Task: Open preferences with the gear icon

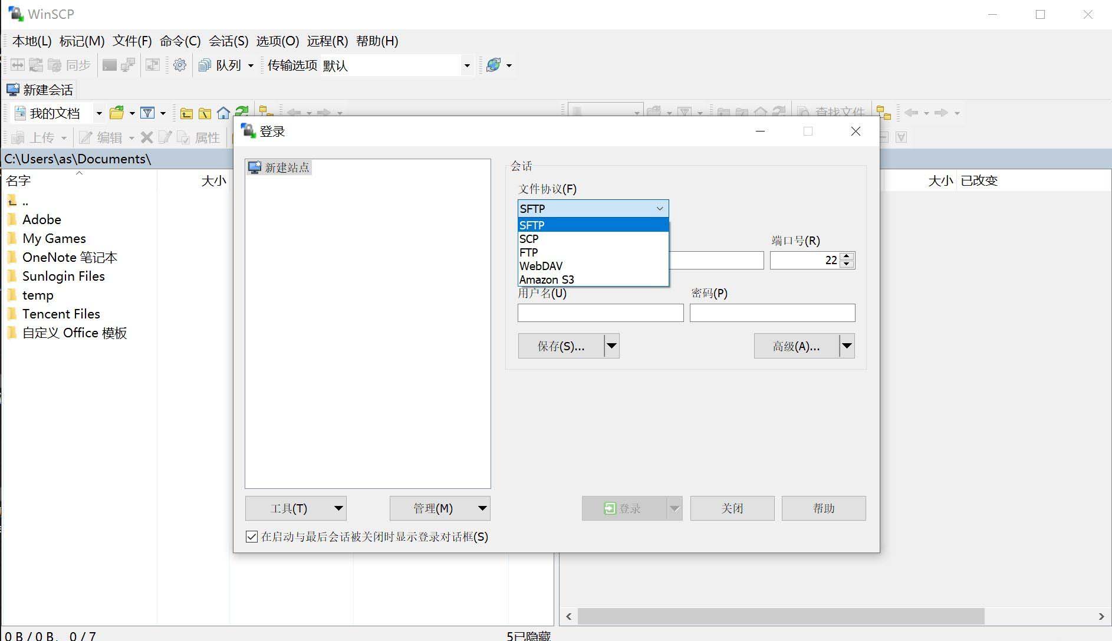Action: pyautogui.click(x=180, y=65)
